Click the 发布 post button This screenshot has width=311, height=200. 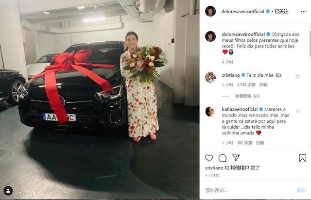[301, 190]
